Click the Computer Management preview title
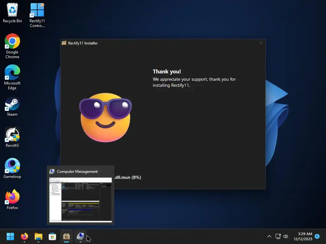 pos(77,172)
